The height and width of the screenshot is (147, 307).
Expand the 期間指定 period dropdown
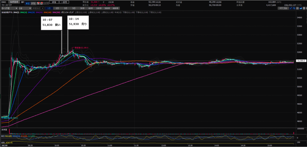(38, 8)
